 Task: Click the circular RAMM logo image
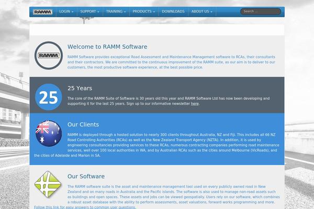[49, 55]
